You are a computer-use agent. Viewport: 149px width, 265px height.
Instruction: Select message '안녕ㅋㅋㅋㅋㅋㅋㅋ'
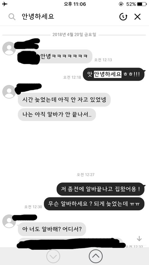tap(55, 56)
